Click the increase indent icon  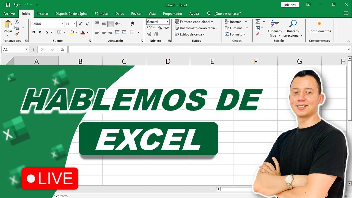[124, 32]
